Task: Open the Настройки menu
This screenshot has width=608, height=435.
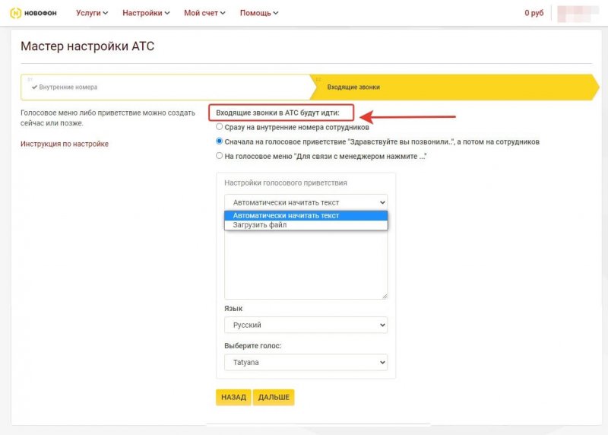Action: (146, 13)
